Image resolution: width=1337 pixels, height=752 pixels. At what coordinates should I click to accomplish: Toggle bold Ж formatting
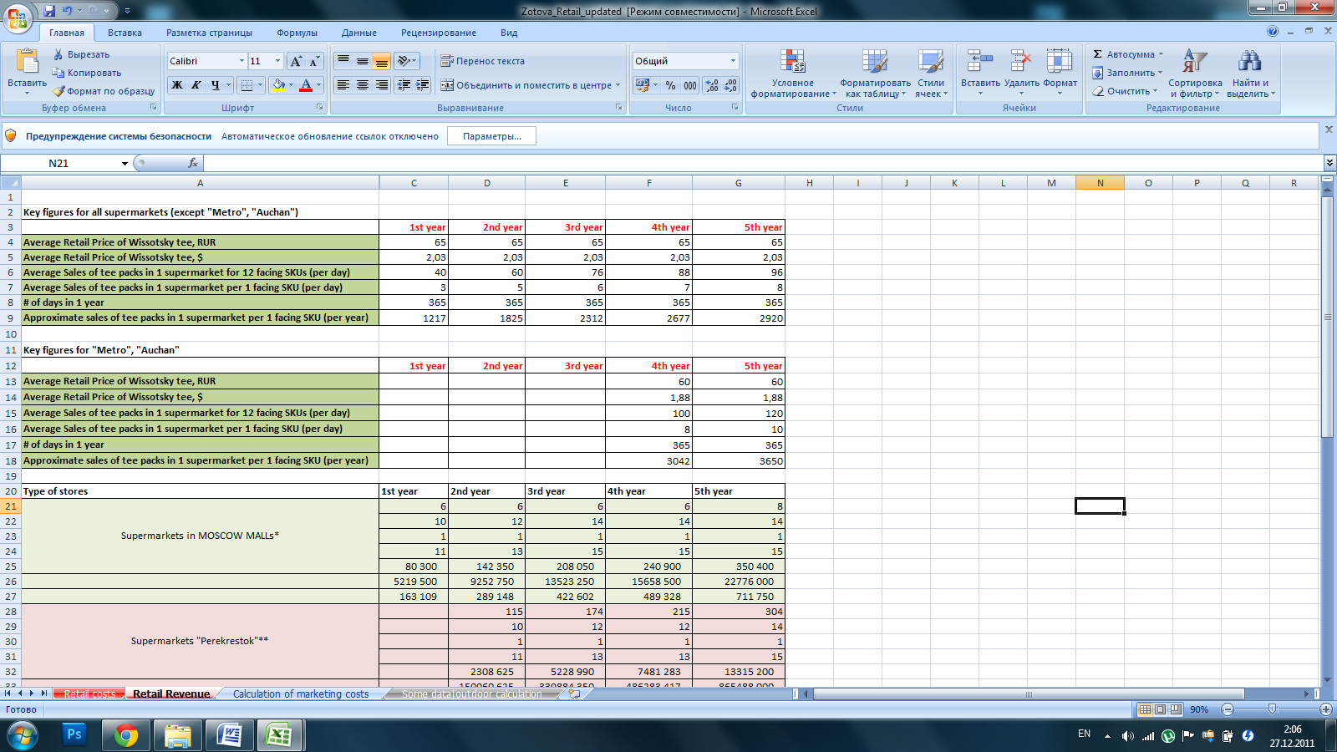click(176, 85)
